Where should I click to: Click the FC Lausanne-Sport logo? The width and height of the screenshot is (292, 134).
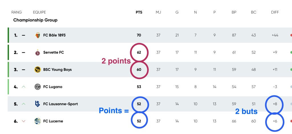(x=38, y=104)
